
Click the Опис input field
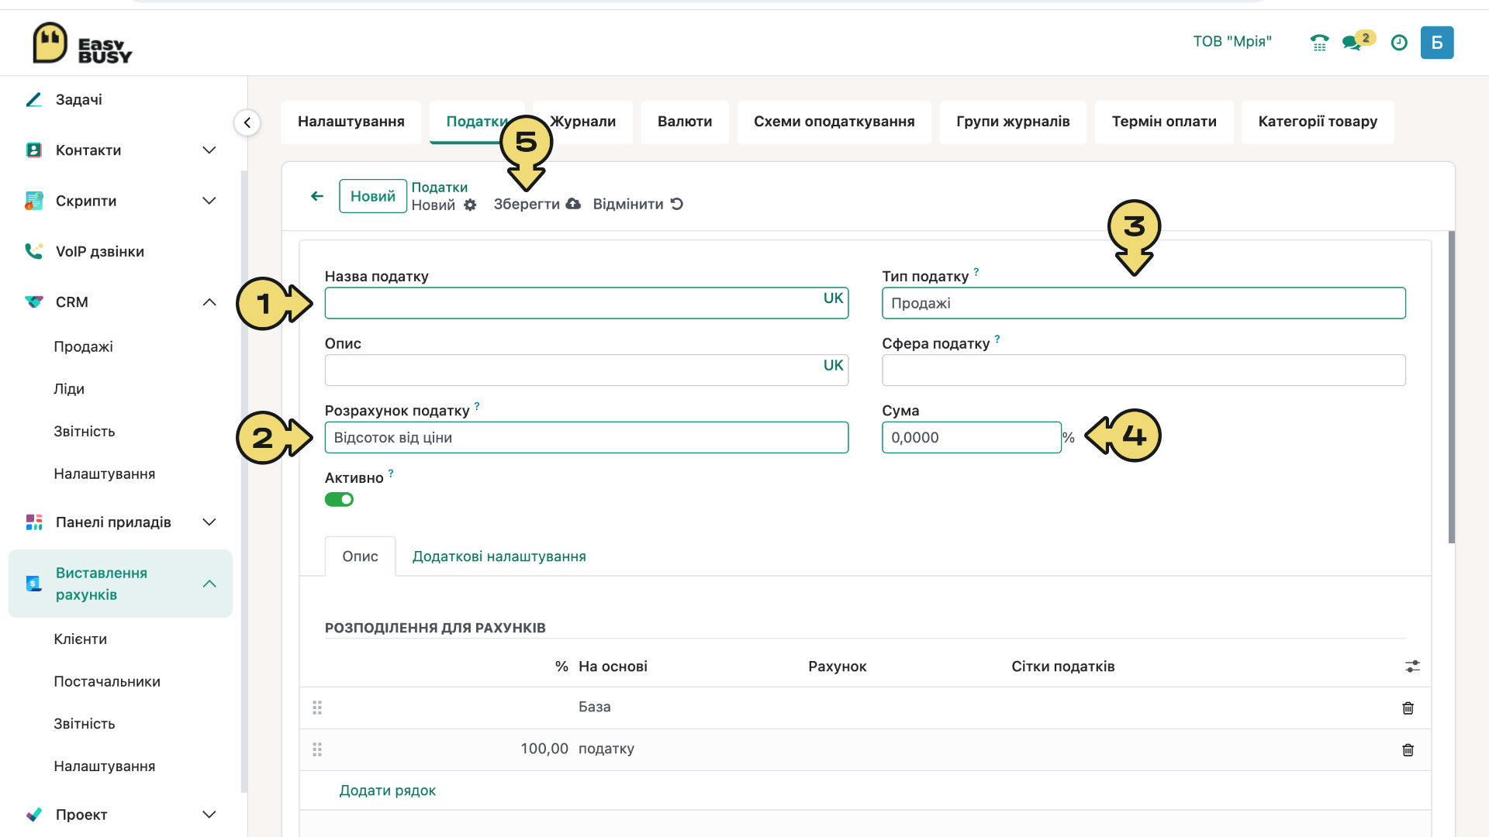coord(586,370)
